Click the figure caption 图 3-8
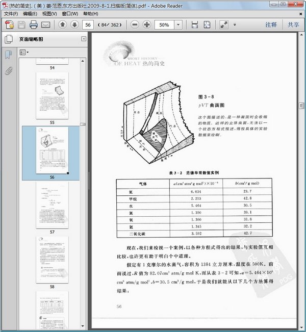 tap(206, 97)
